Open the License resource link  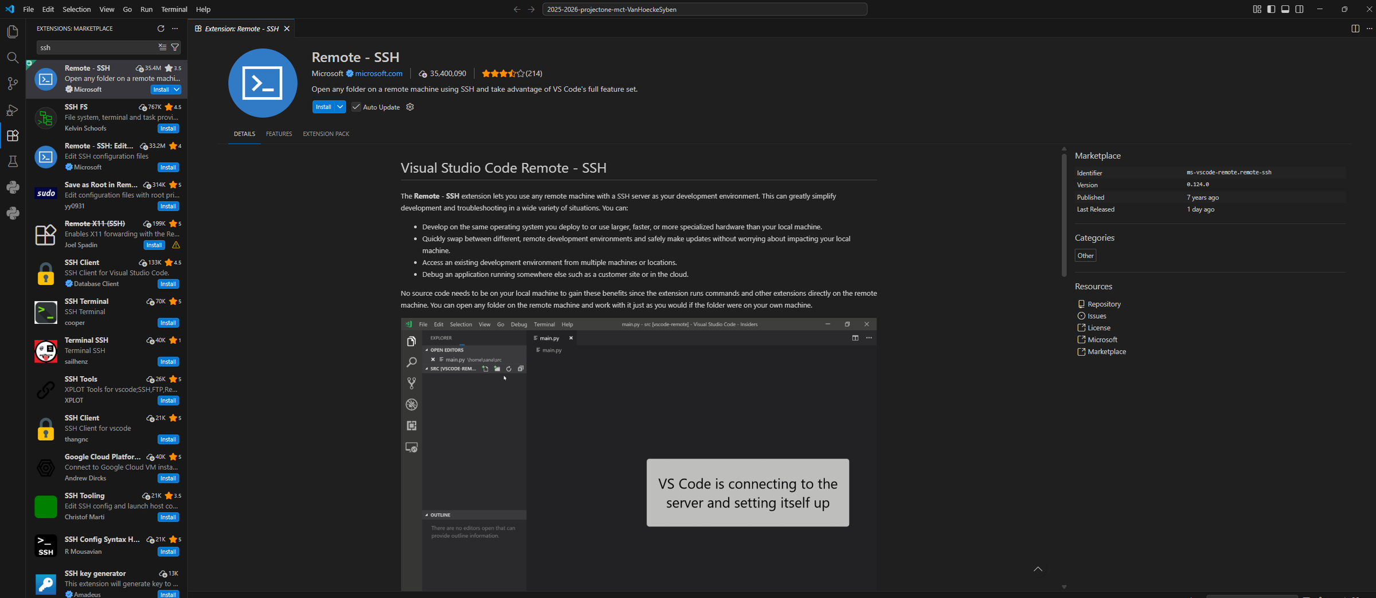(x=1099, y=328)
